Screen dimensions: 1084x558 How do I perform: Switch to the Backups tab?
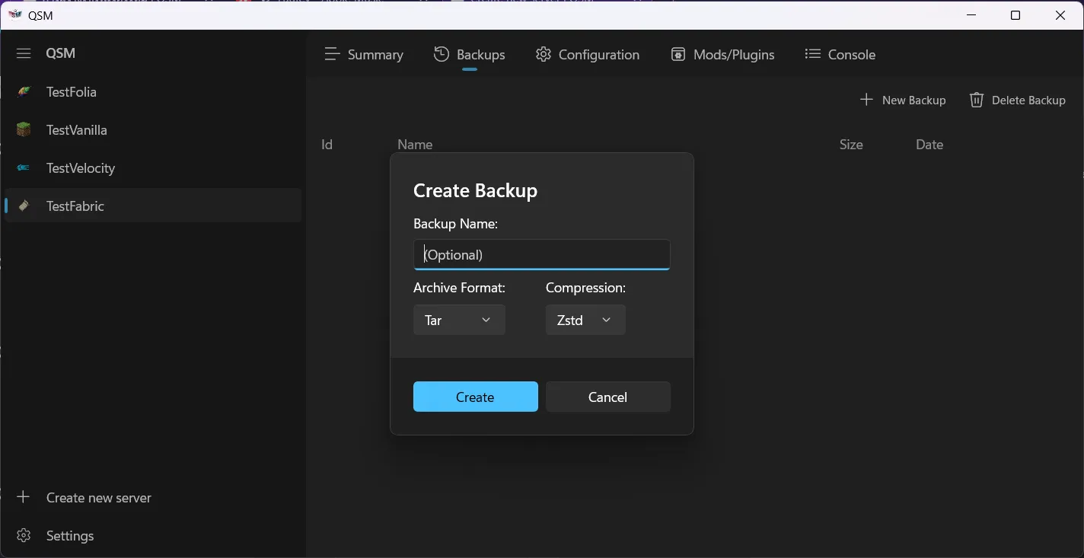tap(470, 55)
